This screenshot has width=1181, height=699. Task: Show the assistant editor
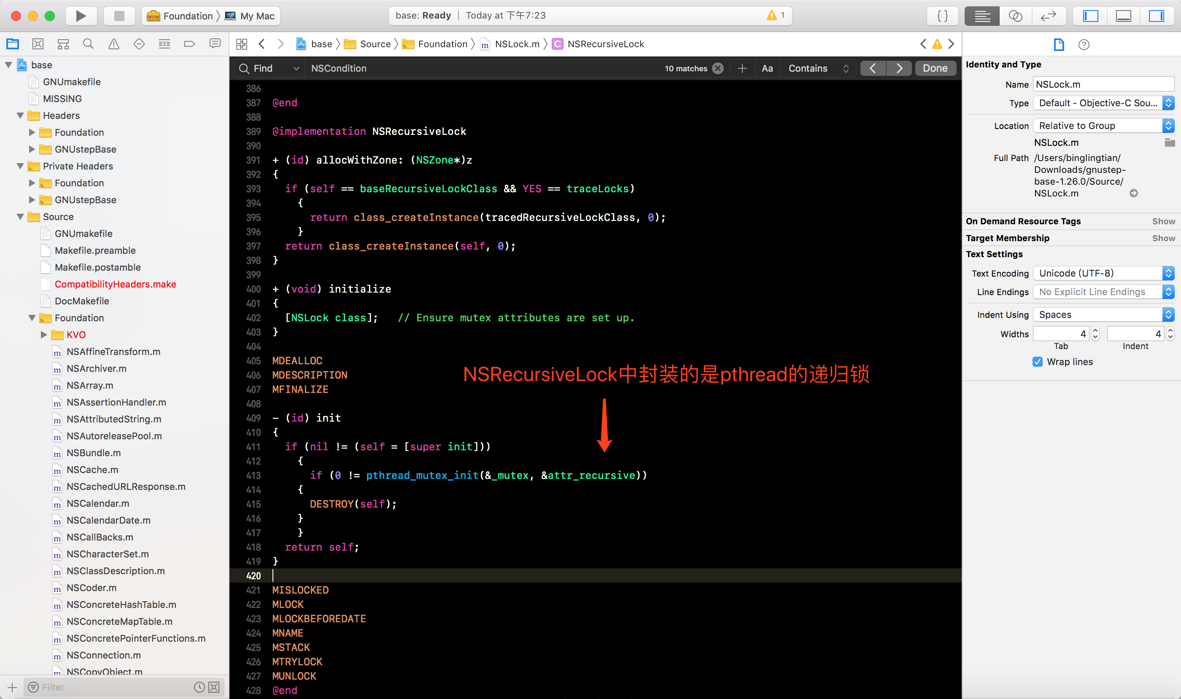point(1016,16)
